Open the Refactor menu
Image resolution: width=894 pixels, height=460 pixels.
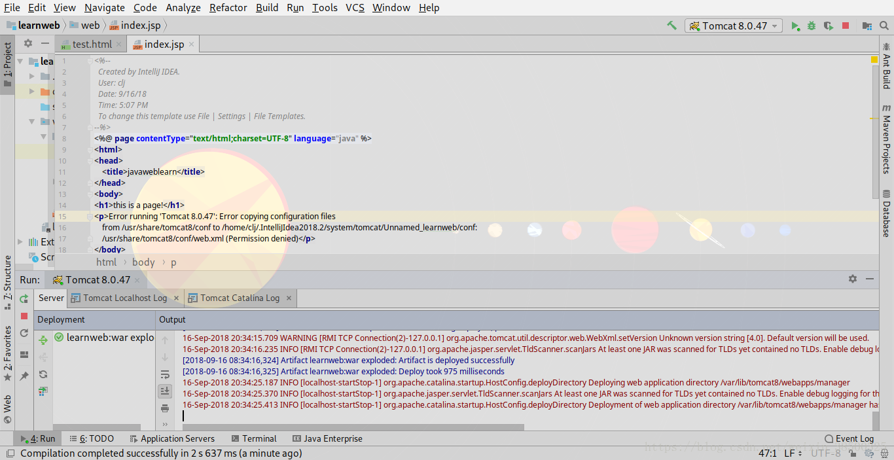[x=228, y=8]
